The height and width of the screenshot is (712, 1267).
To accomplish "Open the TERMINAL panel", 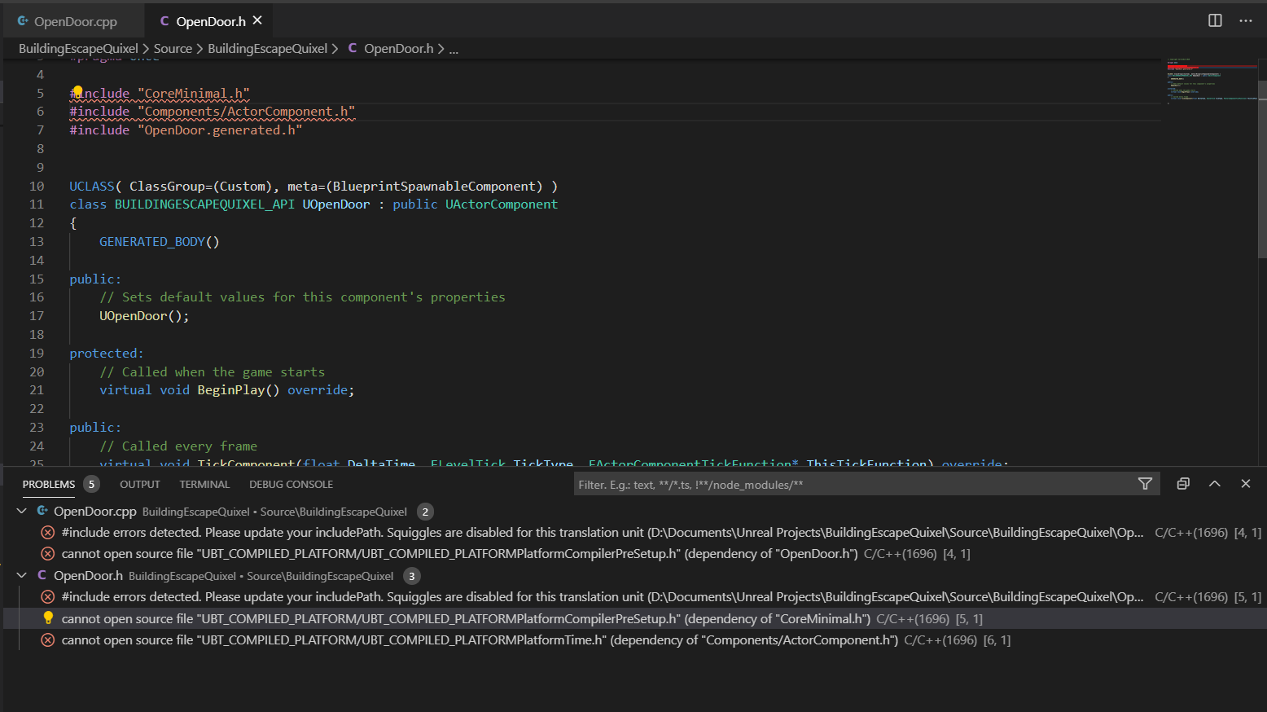I will [204, 484].
